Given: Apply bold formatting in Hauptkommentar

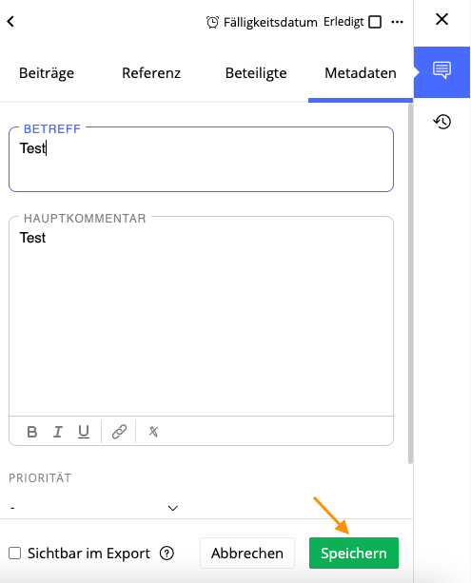Looking at the screenshot, I should (32, 432).
